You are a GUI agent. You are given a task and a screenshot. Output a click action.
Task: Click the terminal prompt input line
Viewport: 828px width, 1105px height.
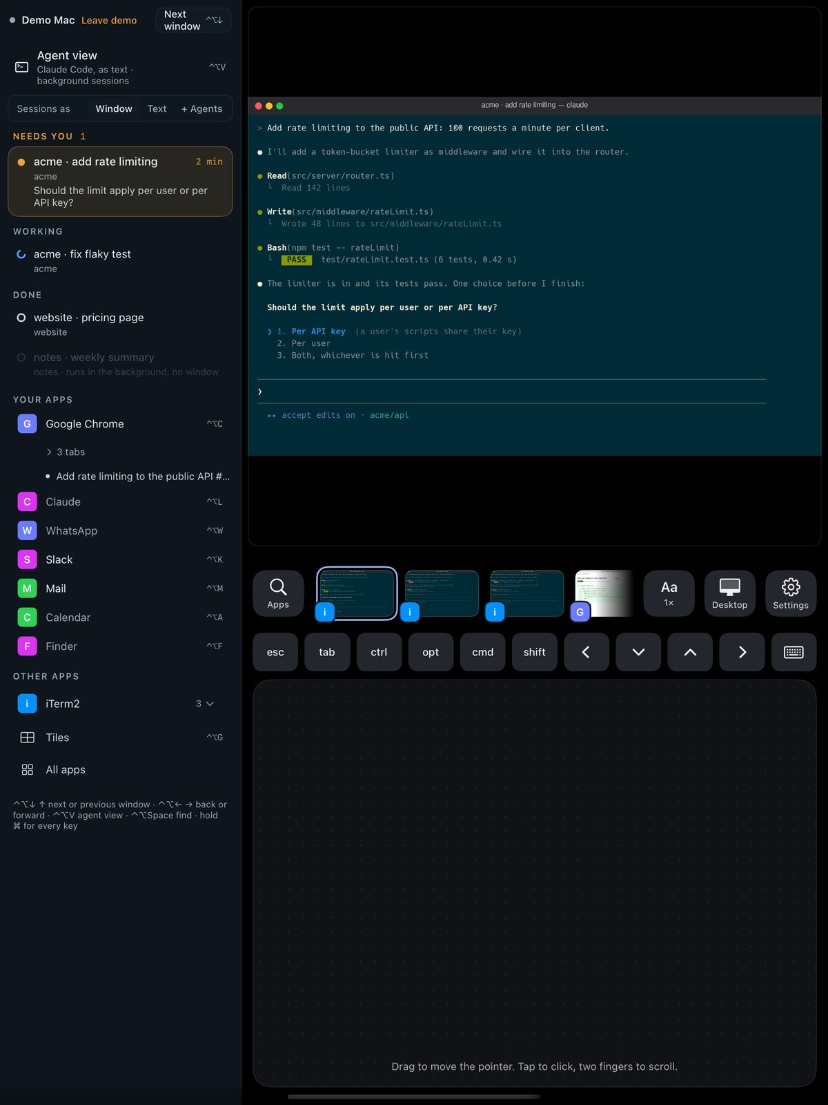(x=511, y=392)
